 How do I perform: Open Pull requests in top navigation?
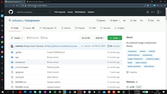coord(60,12)
